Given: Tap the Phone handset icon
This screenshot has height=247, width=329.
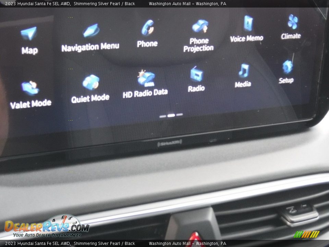Looking at the screenshot, I should point(148,28).
